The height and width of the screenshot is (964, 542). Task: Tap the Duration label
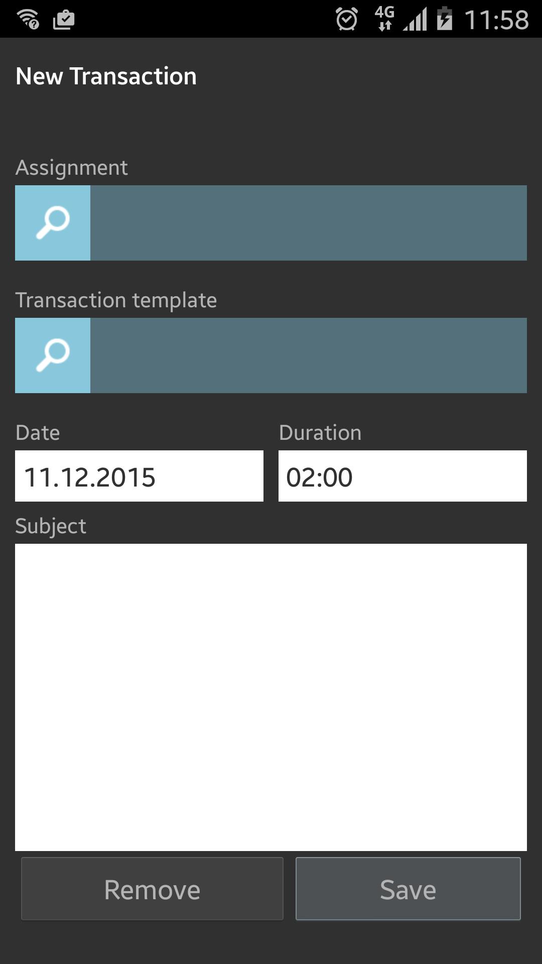(x=320, y=433)
